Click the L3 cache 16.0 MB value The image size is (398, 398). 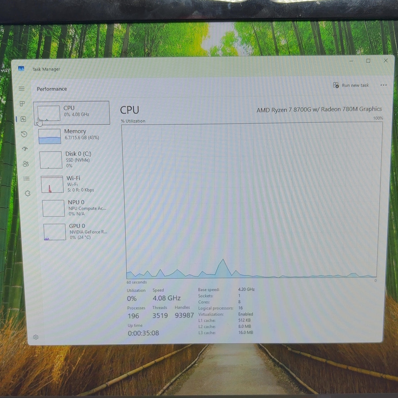click(x=245, y=332)
